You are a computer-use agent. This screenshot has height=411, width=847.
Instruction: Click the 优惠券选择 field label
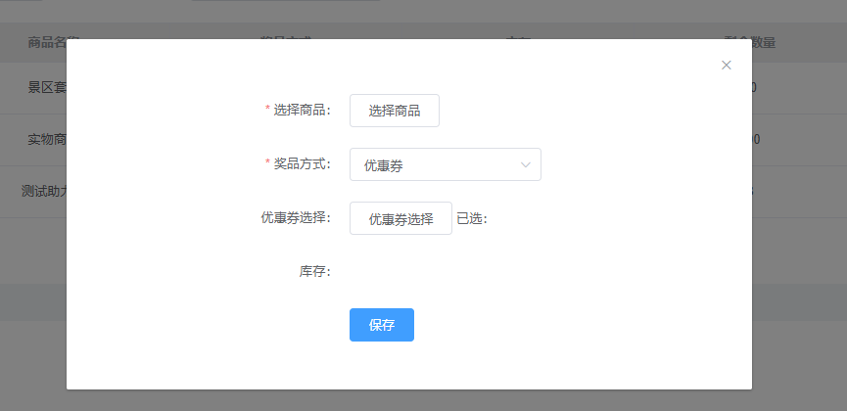295,217
